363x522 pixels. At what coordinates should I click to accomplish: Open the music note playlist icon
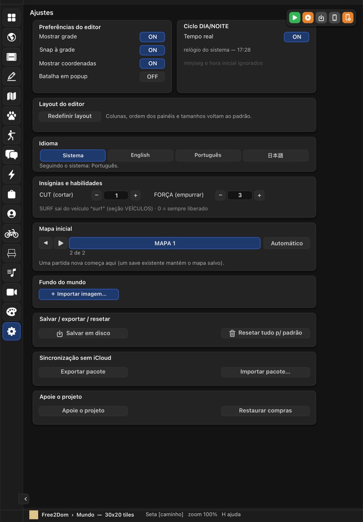tap(12, 273)
